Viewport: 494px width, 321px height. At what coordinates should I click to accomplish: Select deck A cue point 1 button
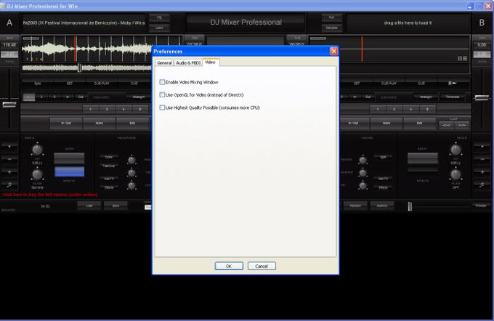point(28,97)
